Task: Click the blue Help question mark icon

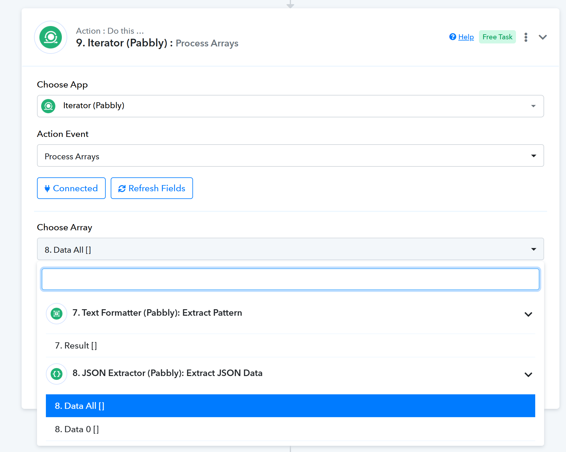Action: pos(452,37)
